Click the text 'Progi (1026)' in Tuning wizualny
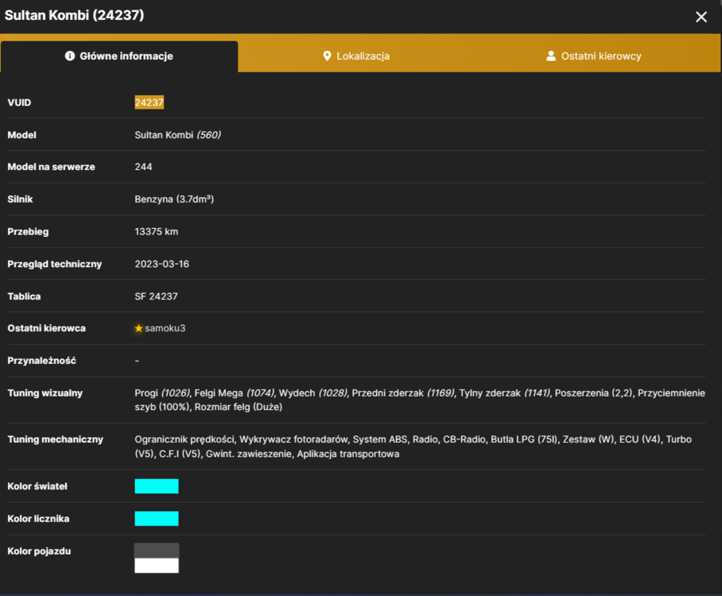722x596 pixels. [x=162, y=393]
